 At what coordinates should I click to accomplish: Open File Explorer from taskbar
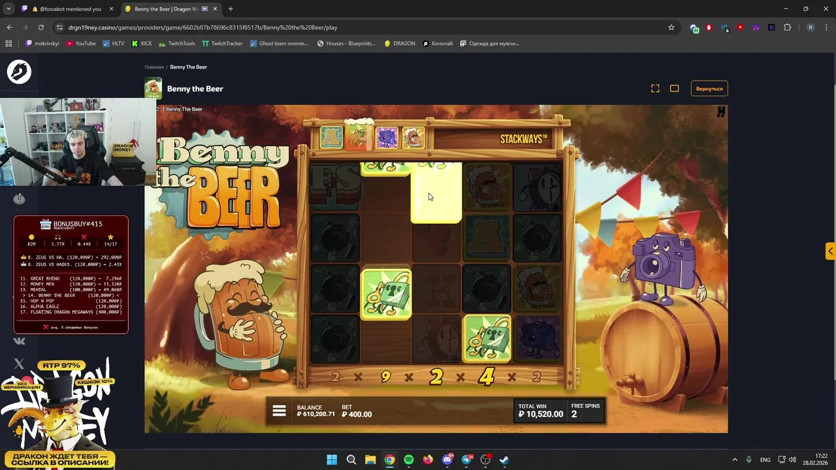[370, 460]
